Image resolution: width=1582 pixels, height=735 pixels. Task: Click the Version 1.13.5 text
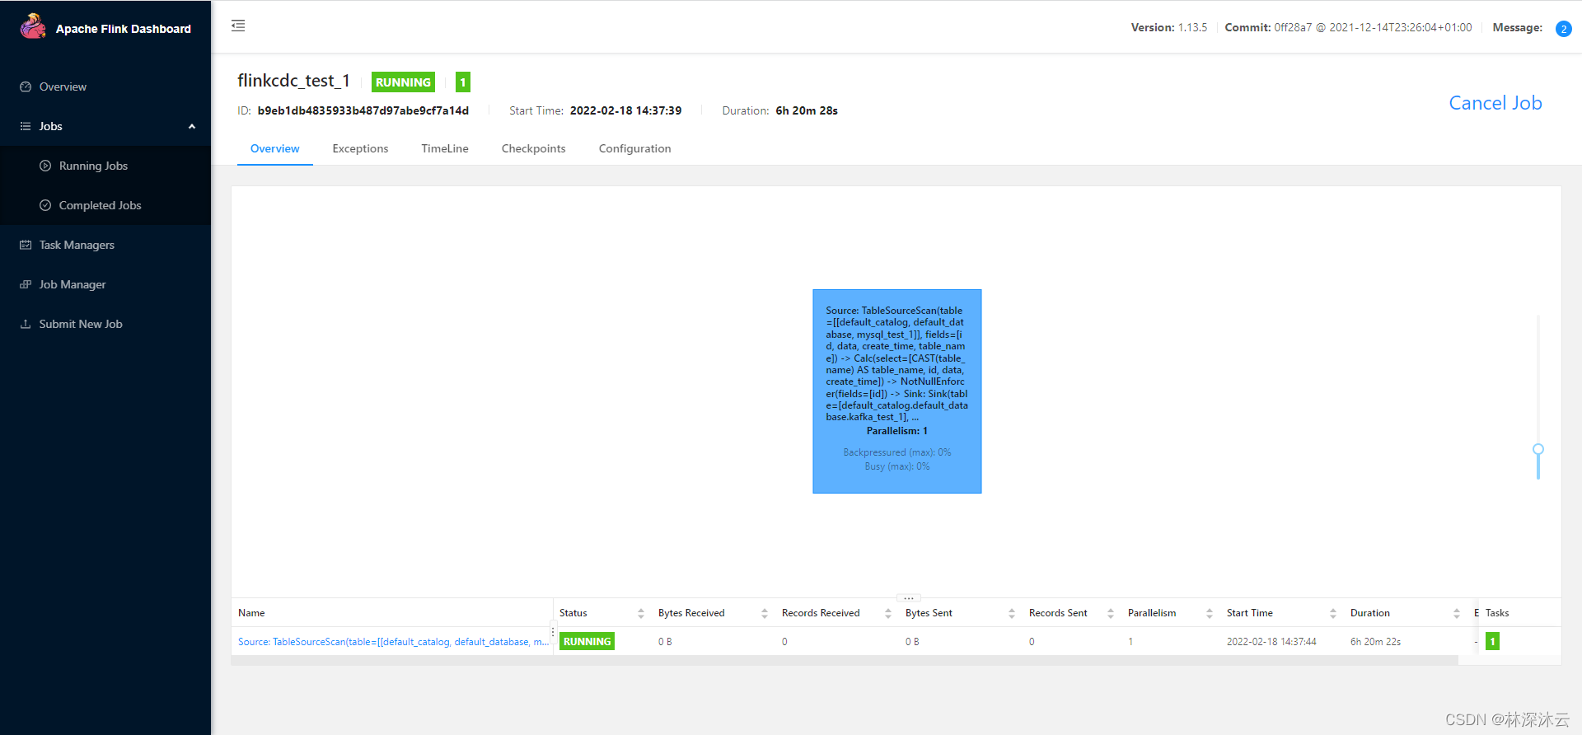(x=1168, y=27)
